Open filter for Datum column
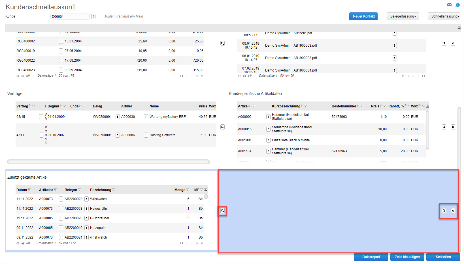The height and width of the screenshot is (264, 464). [x=29, y=190]
